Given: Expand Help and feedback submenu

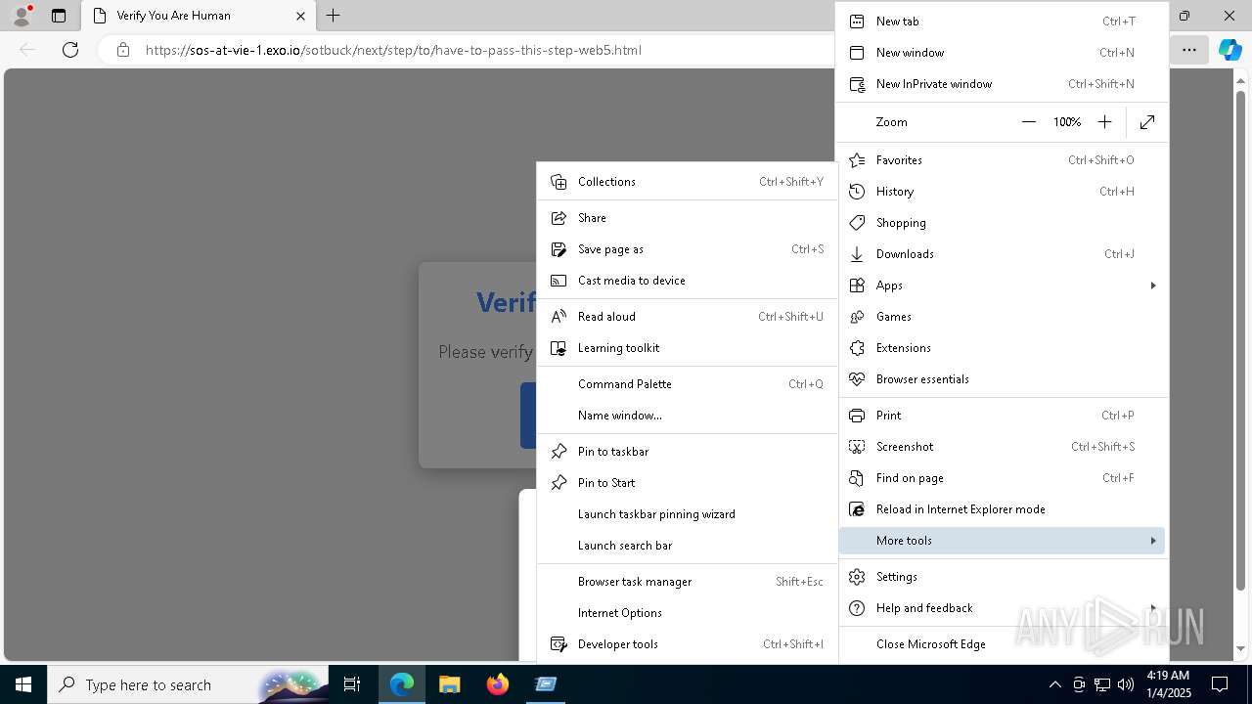Looking at the screenshot, I should click(x=1002, y=608).
